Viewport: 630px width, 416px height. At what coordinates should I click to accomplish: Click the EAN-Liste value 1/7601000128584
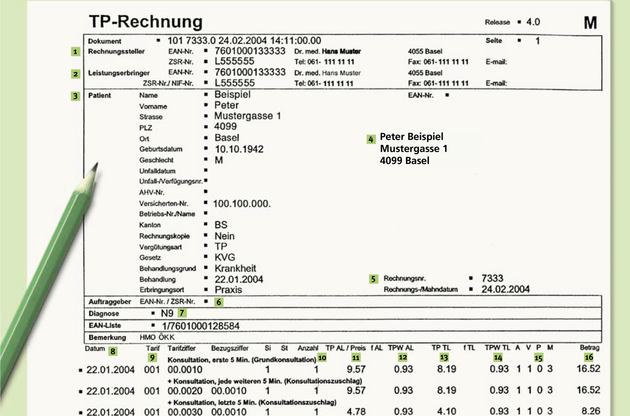(200, 326)
